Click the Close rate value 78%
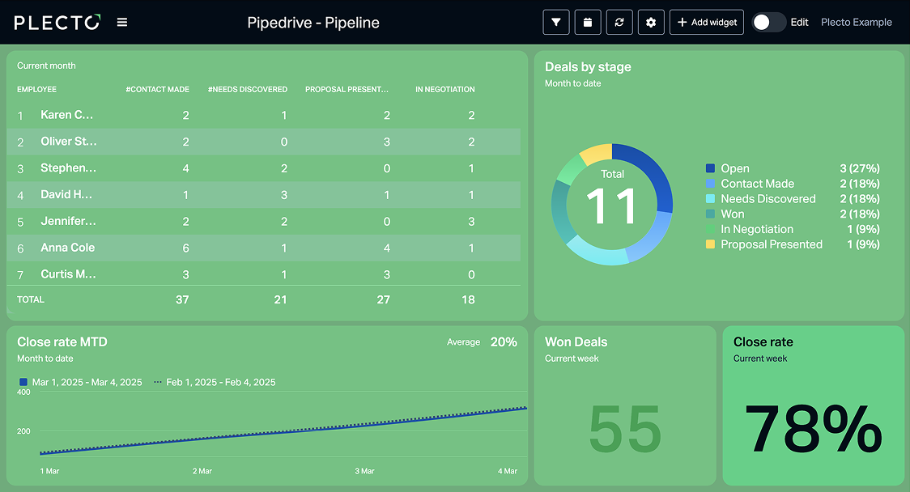 tap(813, 429)
